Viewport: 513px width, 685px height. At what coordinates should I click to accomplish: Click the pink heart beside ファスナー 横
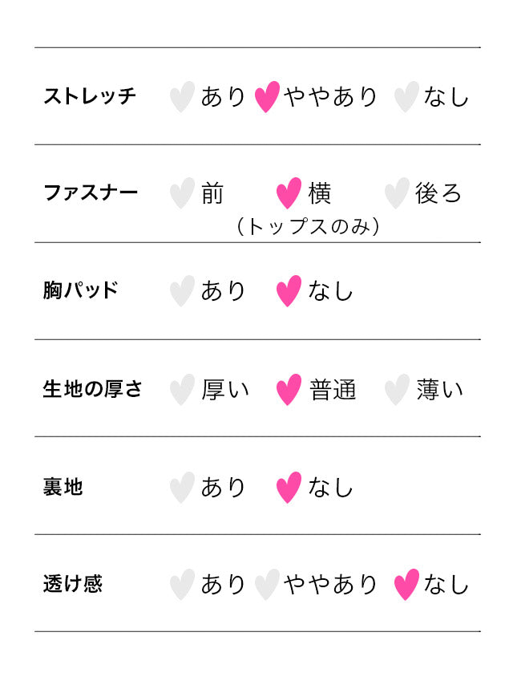click(x=289, y=193)
